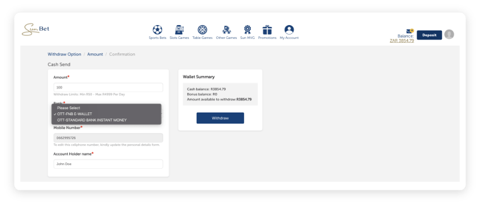Screen dimensions: 480x206
Task: Click the ZAR 3854.79 balance link
Action: coord(402,41)
